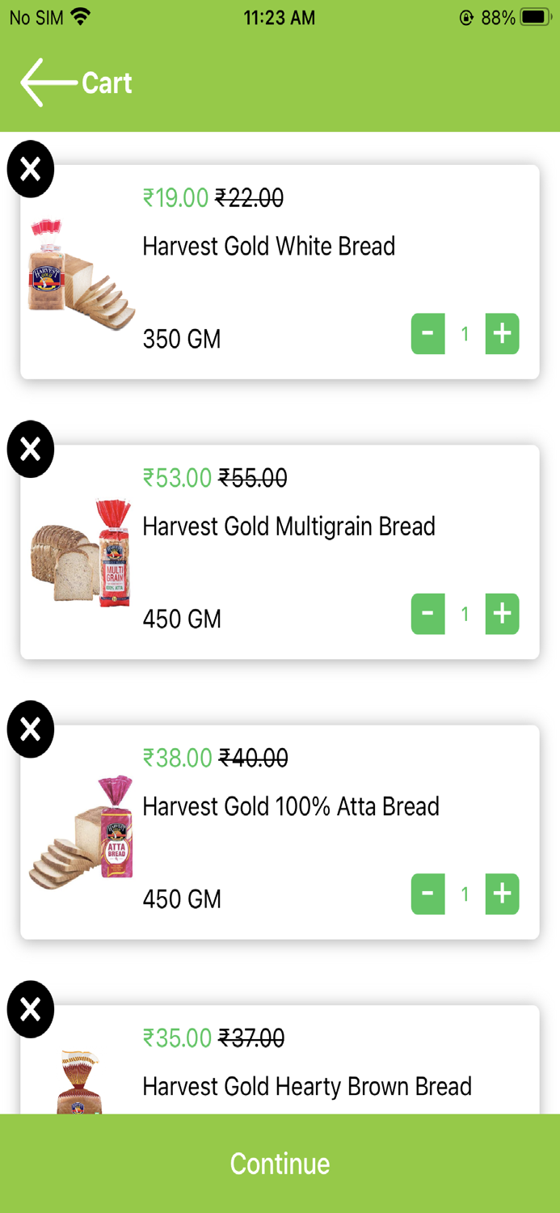Tap the battery icon in status bar

coord(536,17)
